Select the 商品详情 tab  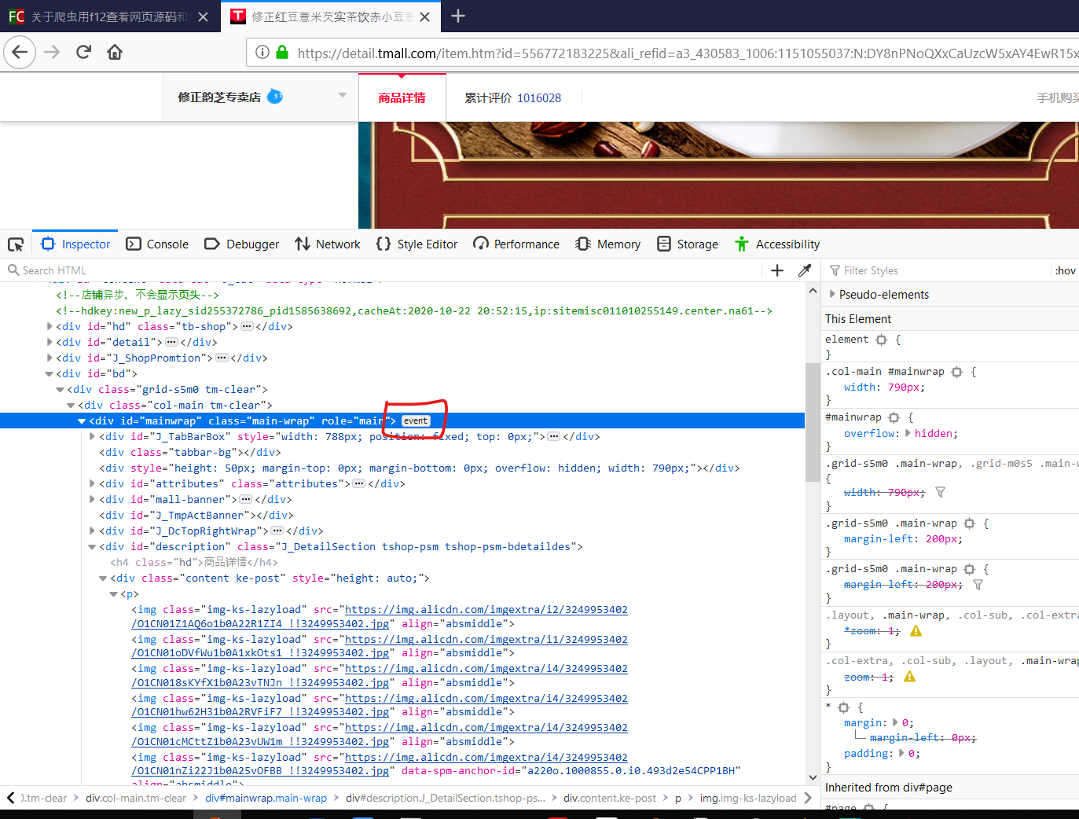click(x=402, y=97)
